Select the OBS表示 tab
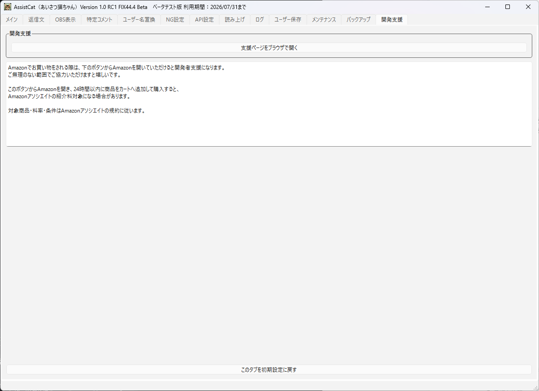 tap(65, 20)
